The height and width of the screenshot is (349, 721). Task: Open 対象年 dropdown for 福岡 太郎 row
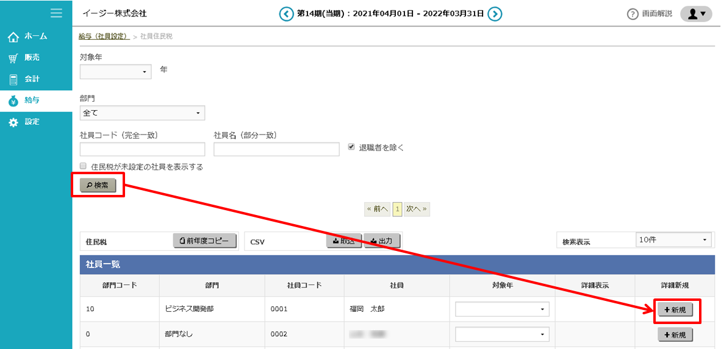(x=502, y=309)
